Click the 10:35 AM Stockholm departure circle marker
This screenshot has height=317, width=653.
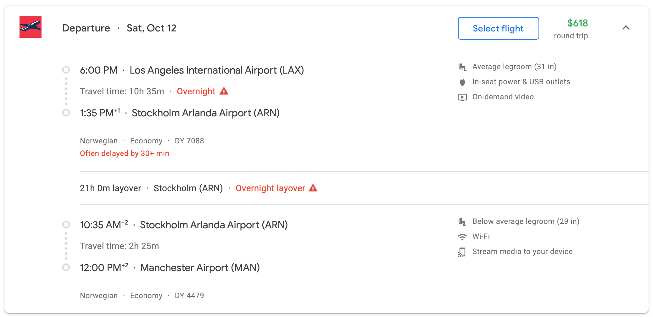tap(66, 225)
